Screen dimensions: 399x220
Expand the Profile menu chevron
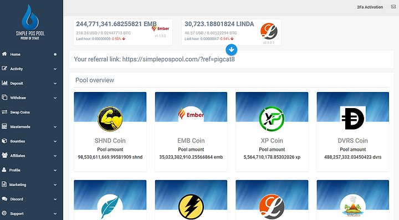tap(55, 171)
